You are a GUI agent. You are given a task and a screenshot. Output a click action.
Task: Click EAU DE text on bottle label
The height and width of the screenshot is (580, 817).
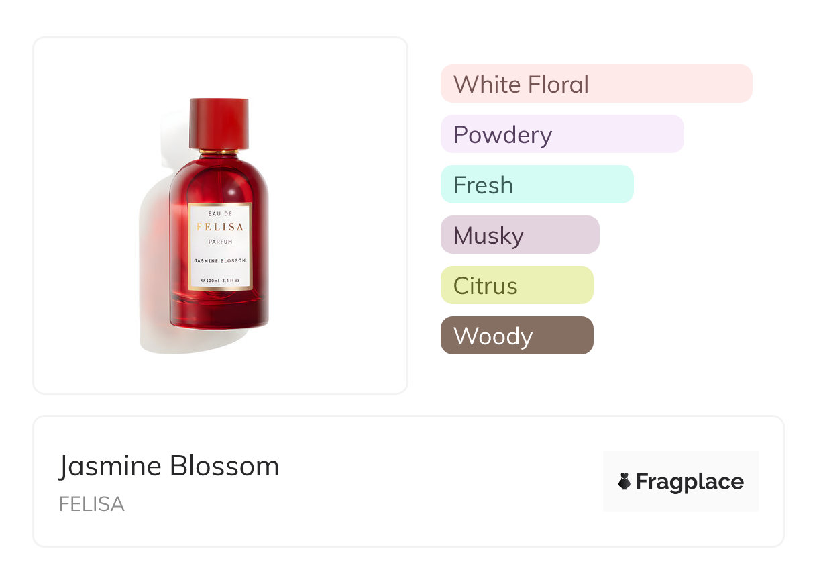220,213
